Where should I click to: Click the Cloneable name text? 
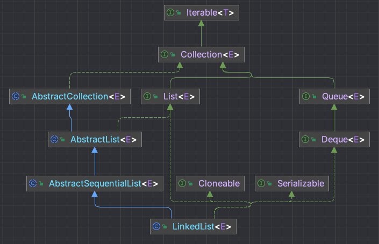219,183
